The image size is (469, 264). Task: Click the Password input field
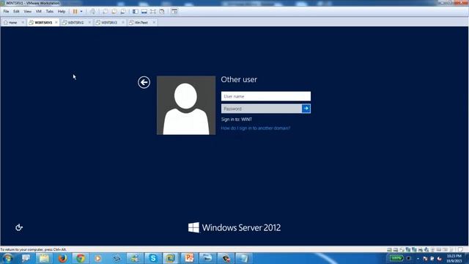261,109
